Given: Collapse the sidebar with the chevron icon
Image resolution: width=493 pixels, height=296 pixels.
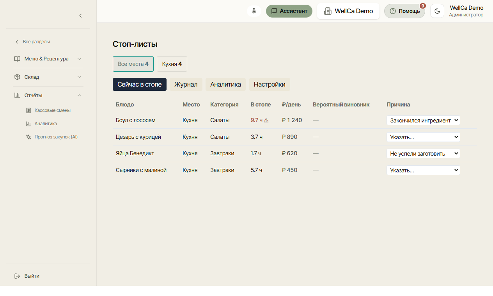Looking at the screenshot, I should pos(81,16).
